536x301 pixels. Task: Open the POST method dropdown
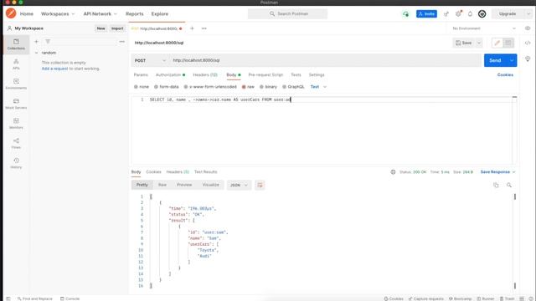[150, 60]
